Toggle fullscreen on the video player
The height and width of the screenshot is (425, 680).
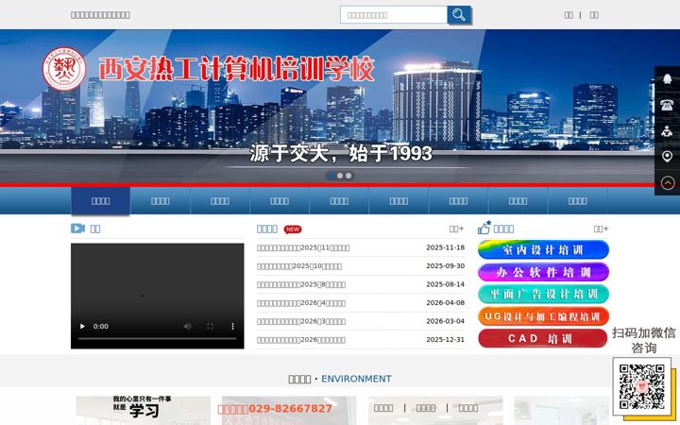point(210,326)
